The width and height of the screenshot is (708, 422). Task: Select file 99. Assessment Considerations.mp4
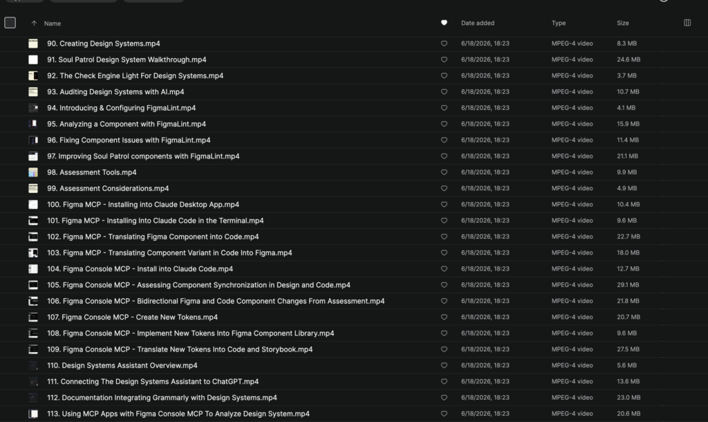point(108,188)
